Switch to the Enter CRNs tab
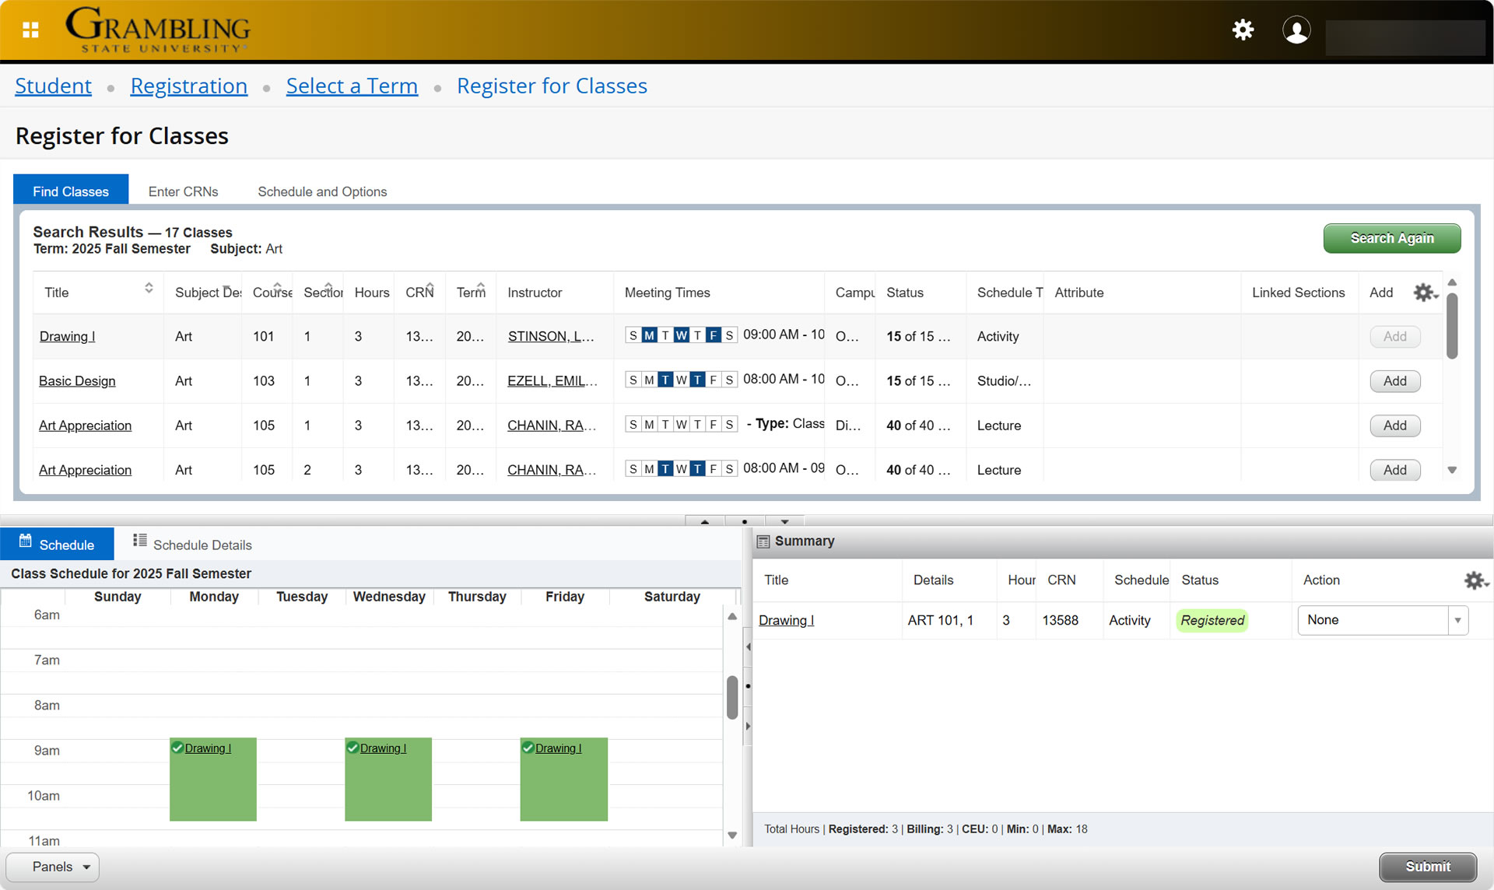This screenshot has width=1494, height=890. coord(183,191)
